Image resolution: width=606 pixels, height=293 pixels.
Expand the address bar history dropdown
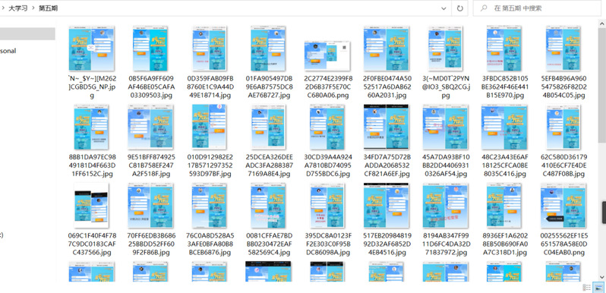(x=443, y=8)
